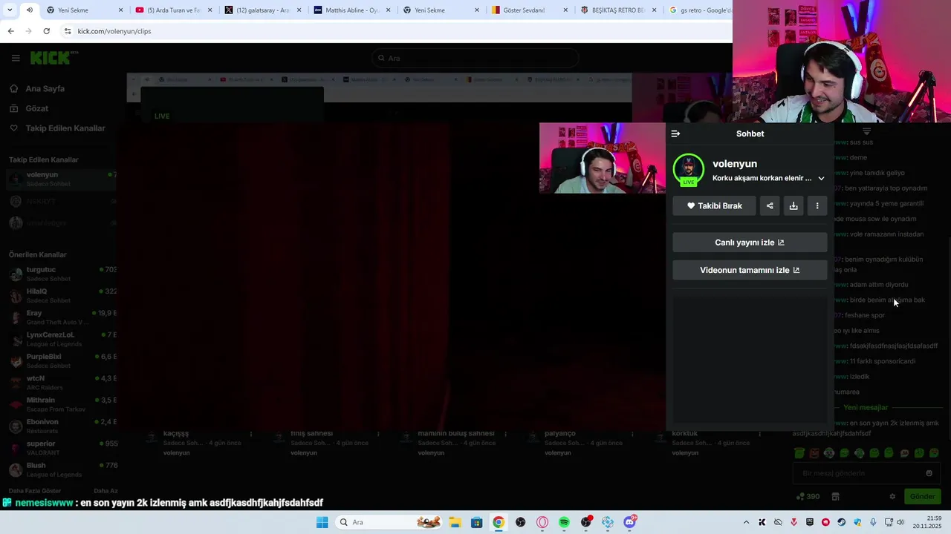Open turgutuc recommended channel
951x534 pixels.
(x=62, y=274)
